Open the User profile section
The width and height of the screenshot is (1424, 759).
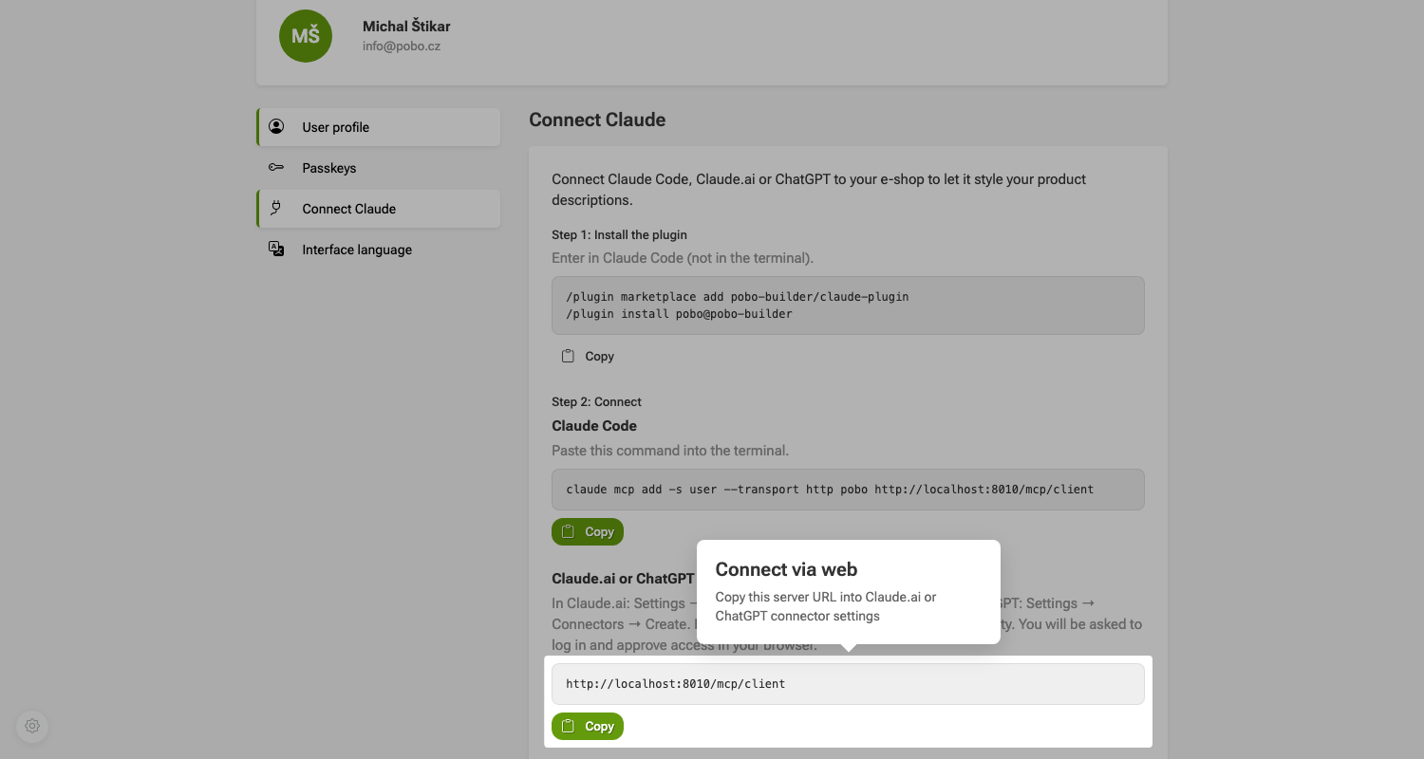tap(379, 127)
